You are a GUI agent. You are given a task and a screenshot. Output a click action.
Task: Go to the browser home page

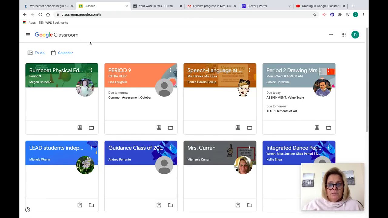coord(48,15)
